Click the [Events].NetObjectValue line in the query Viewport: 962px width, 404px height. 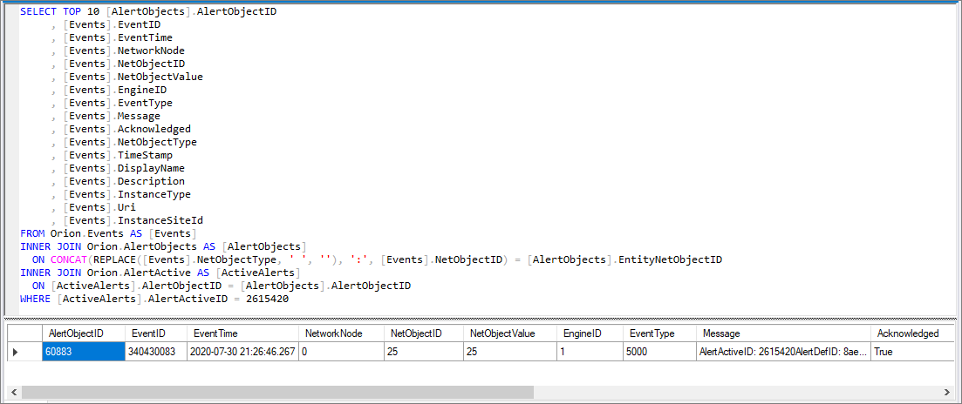(127, 77)
